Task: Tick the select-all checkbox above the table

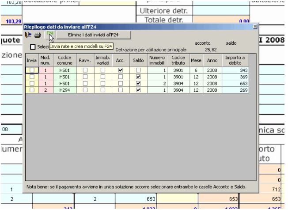Action: coord(32,47)
